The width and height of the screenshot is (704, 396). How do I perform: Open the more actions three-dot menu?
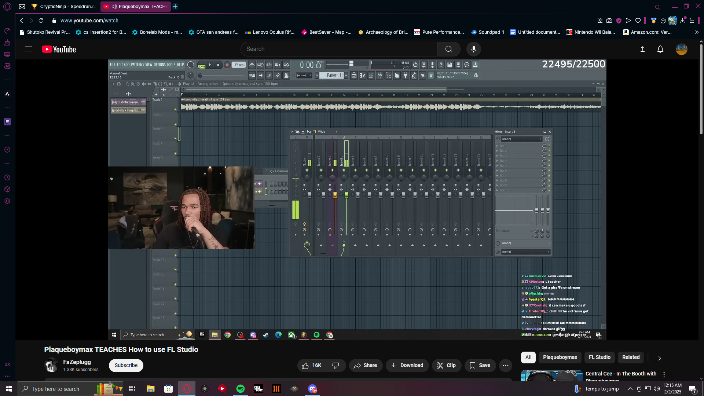pyautogui.click(x=505, y=366)
